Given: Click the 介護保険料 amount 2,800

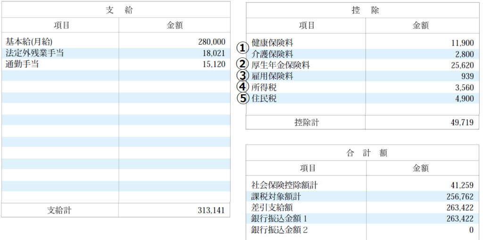Looking at the screenshot, I should click(x=463, y=54).
